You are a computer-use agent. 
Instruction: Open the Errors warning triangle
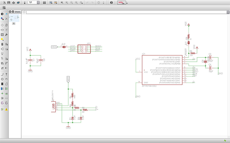[x=6, y=109]
